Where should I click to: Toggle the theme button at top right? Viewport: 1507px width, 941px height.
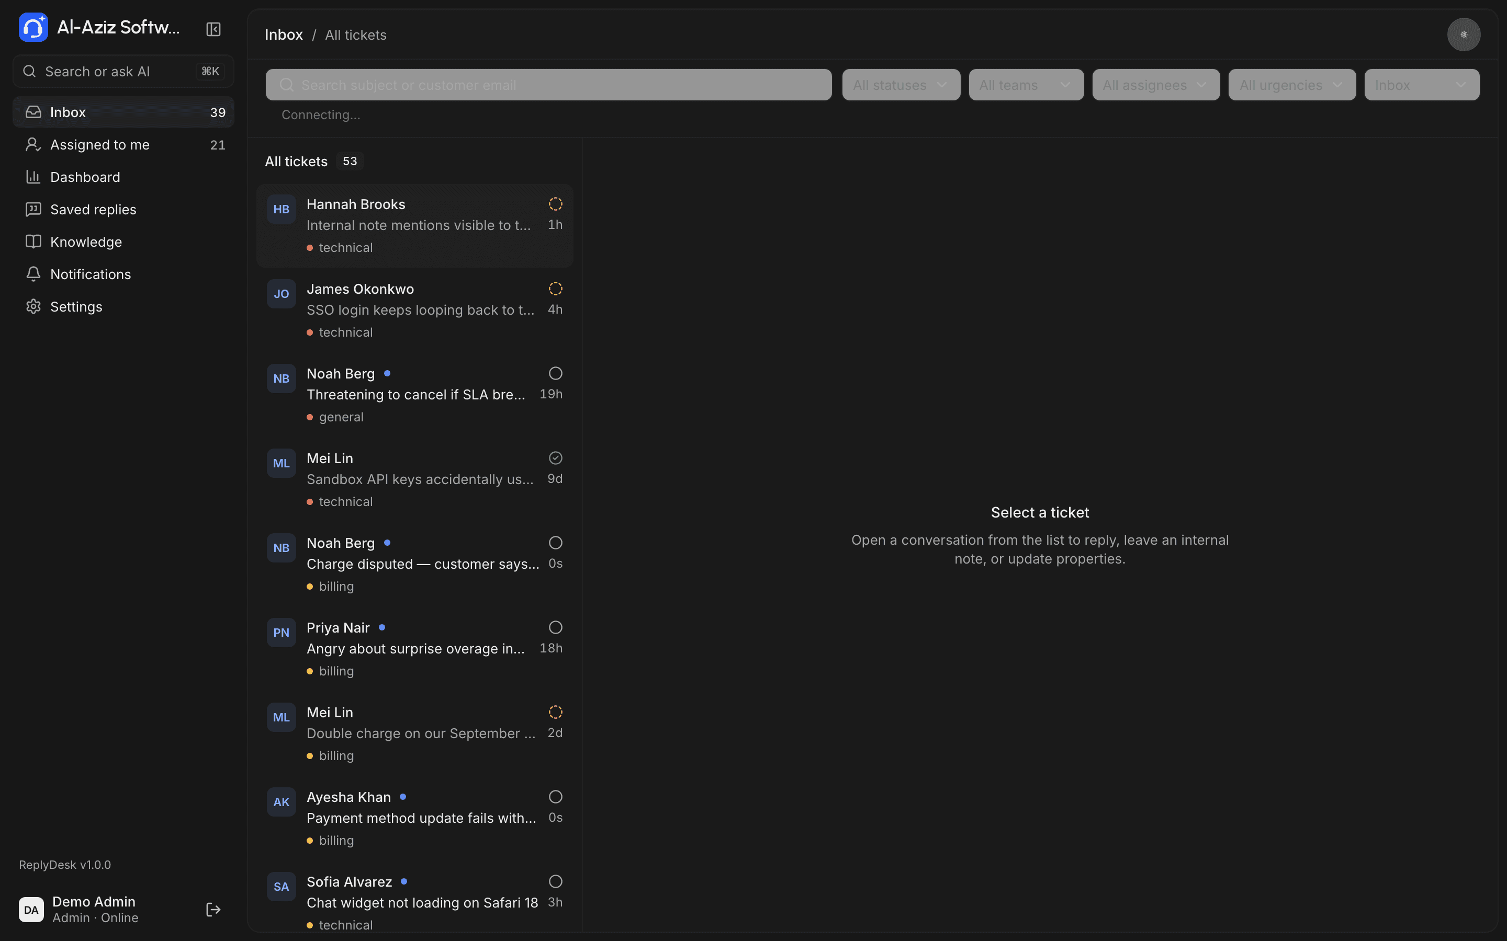1464,34
